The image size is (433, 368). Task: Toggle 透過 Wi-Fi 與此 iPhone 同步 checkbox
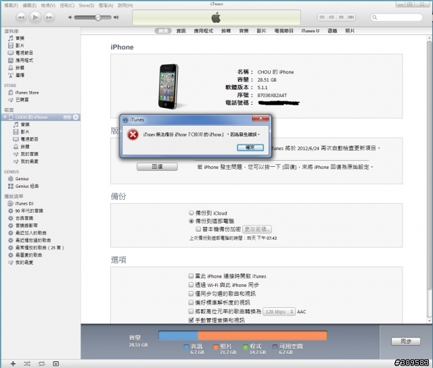click(191, 285)
